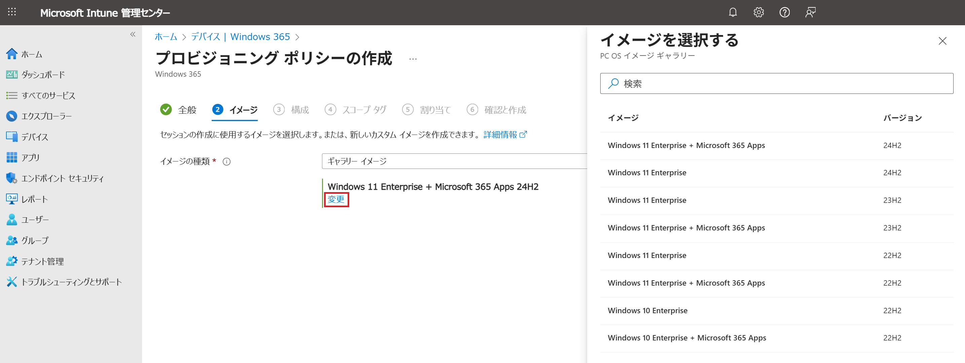Click the グループ people icon

point(12,241)
